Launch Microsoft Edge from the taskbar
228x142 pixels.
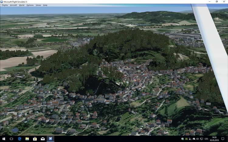[19, 139]
